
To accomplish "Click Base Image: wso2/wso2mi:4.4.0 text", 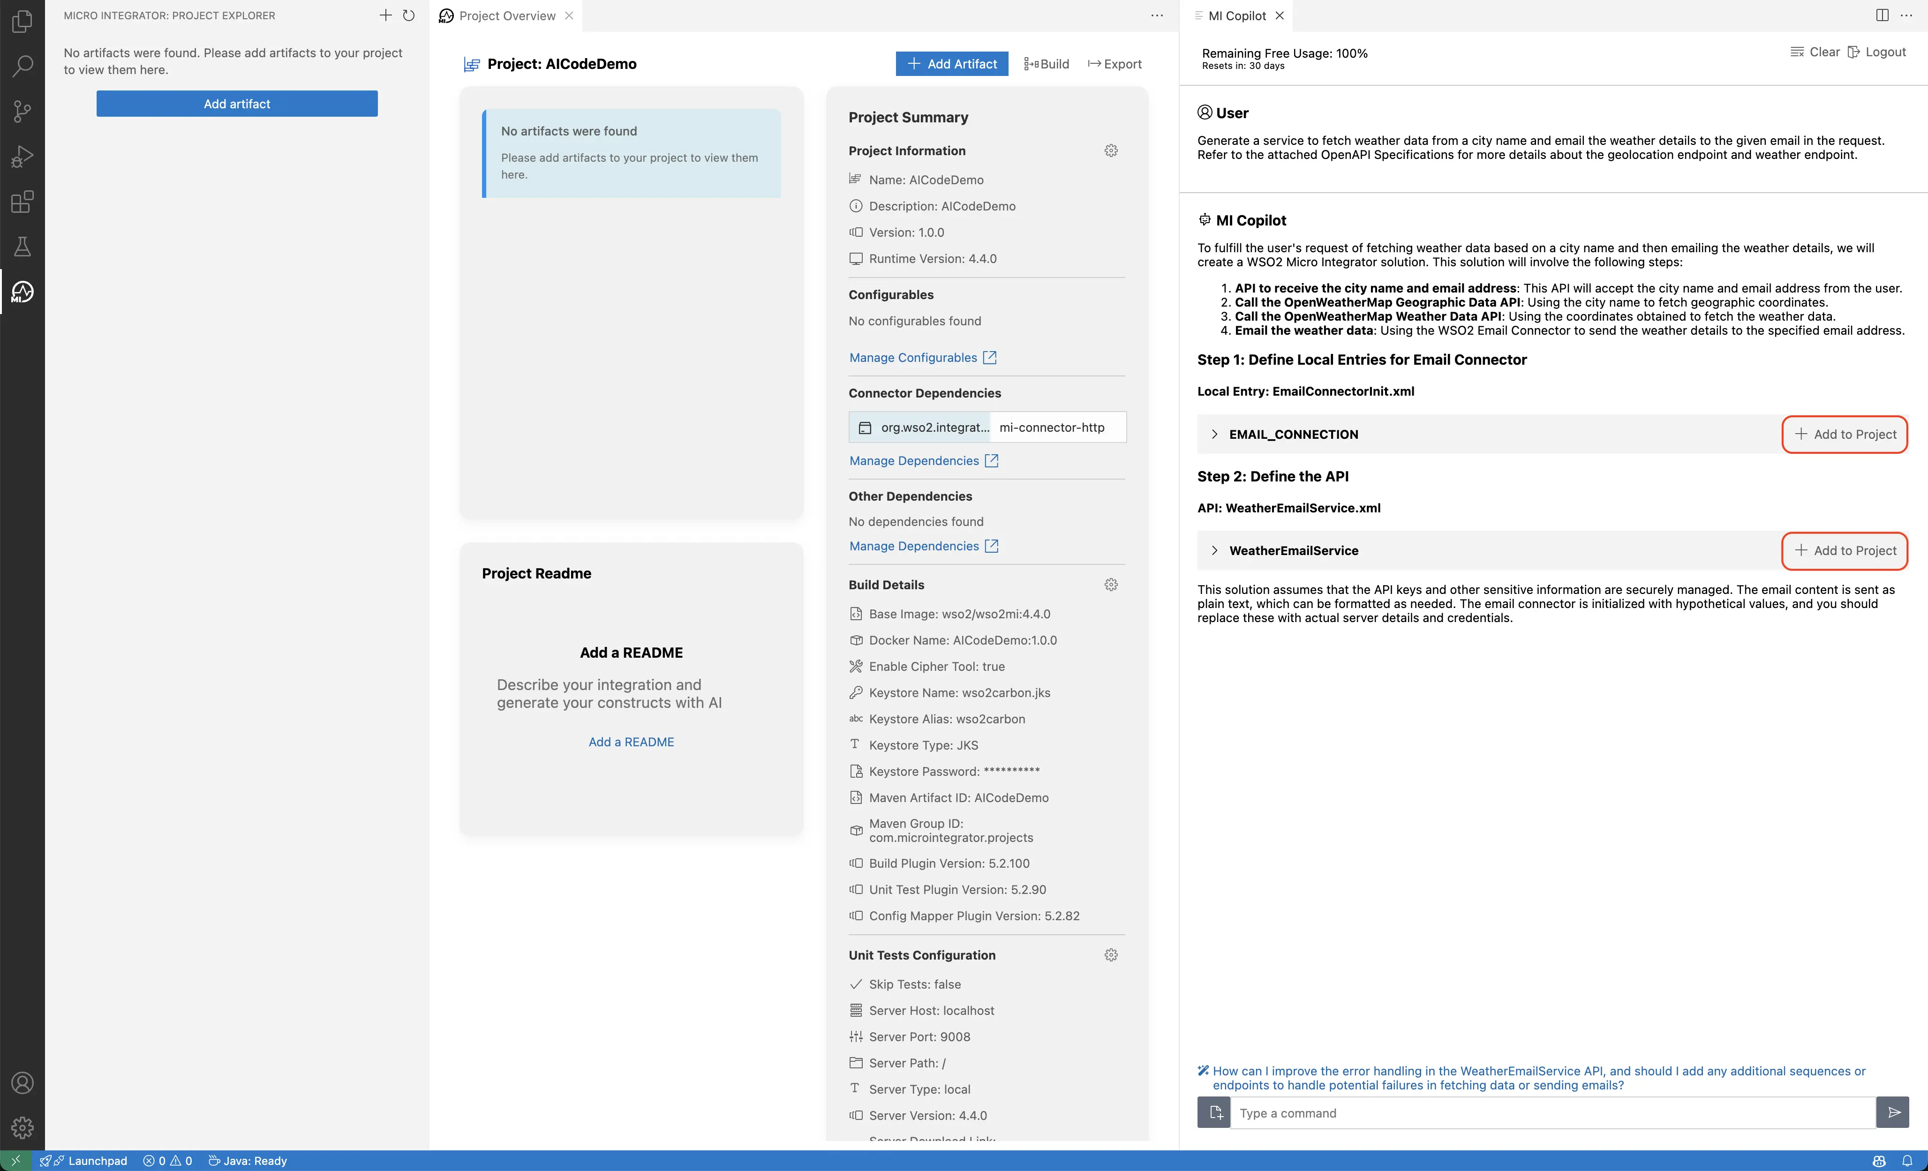I will pyautogui.click(x=959, y=614).
